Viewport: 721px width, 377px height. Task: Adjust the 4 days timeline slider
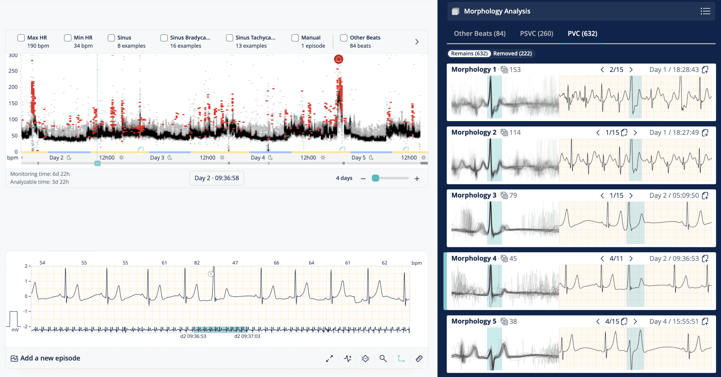coord(376,178)
